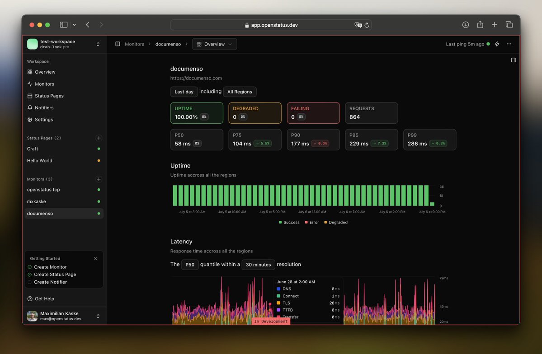The height and width of the screenshot is (354, 542).
Task: Click the Create Notifier checklist item
Action: point(50,282)
